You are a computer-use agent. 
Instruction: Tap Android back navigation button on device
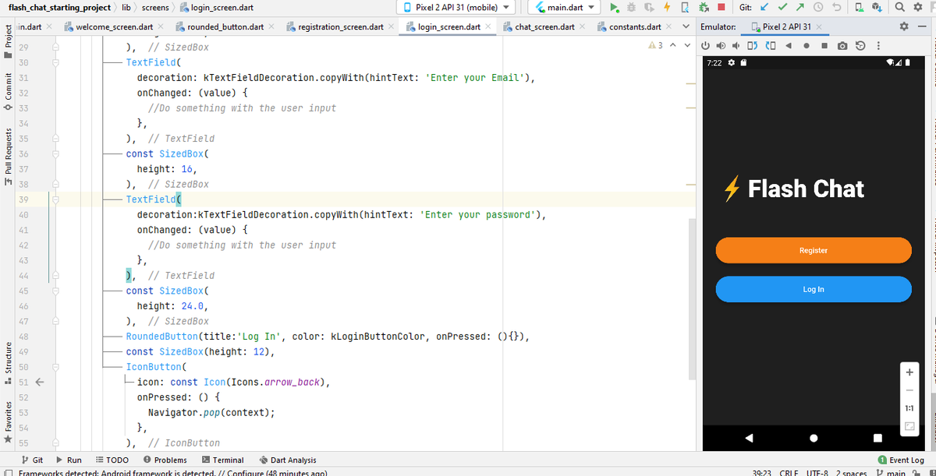[x=750, y=438]
